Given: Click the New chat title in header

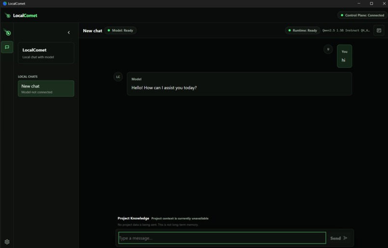Looking at the screenshot, I should coord(92,31).
